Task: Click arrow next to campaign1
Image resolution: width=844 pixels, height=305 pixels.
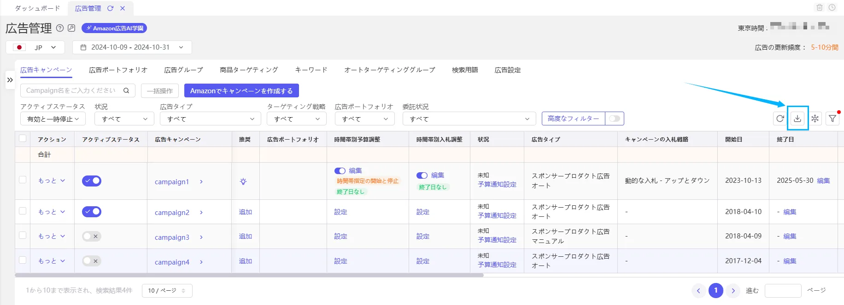Action: pyautogui.click(x=201, y=182)
